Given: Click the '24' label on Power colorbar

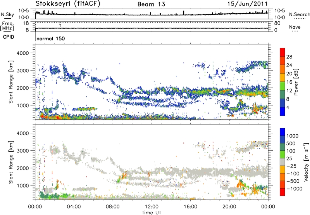Looking at the screenshot, I should click(289, 65).
